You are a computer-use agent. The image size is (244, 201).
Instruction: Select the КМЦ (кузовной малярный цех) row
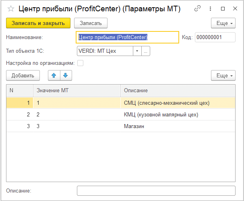[161, 114]
